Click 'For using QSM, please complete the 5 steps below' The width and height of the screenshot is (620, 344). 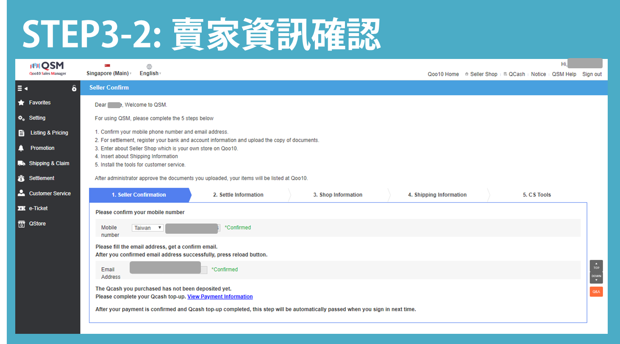tap(154, 118)
